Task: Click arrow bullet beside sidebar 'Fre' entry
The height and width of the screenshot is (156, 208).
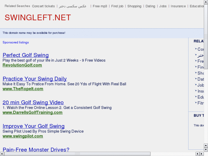Action: tap(195, 61)
